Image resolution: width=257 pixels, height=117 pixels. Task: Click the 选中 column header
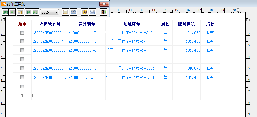(x=22, y=24)
